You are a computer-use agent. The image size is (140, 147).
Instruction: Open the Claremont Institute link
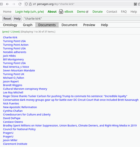tap(15, 144)
